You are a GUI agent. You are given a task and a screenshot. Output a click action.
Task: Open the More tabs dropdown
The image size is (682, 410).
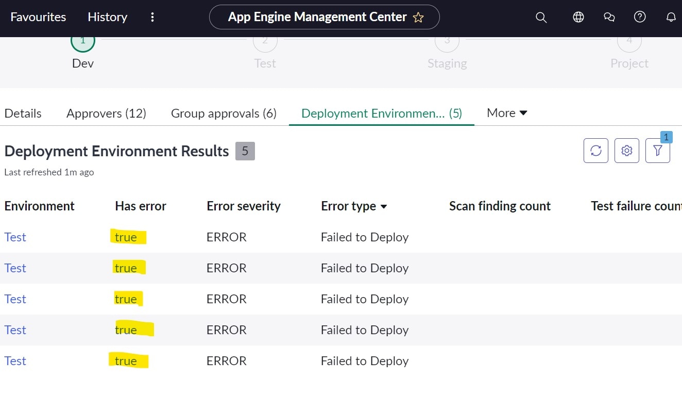point(506,113)
